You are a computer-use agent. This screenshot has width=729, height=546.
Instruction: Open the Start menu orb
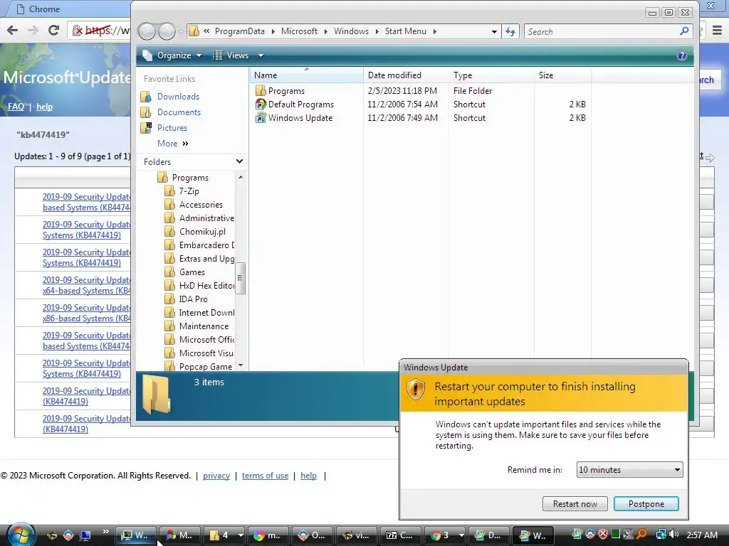[20, 535]
